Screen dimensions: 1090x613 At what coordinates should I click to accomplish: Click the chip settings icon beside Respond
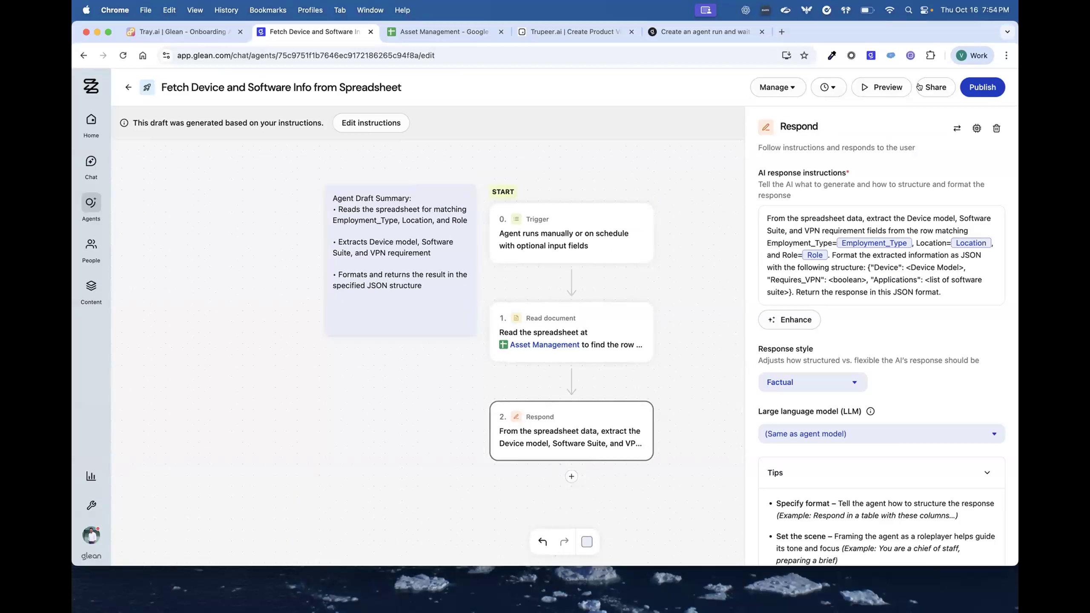976,128
